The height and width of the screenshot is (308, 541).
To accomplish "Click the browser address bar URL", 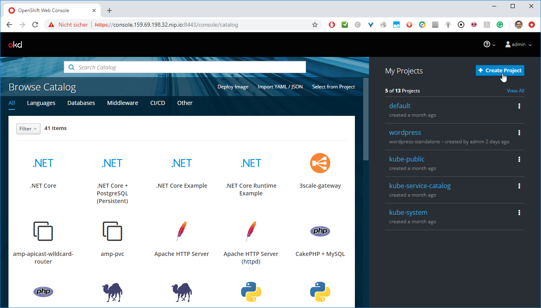I will tap(166, 25).
